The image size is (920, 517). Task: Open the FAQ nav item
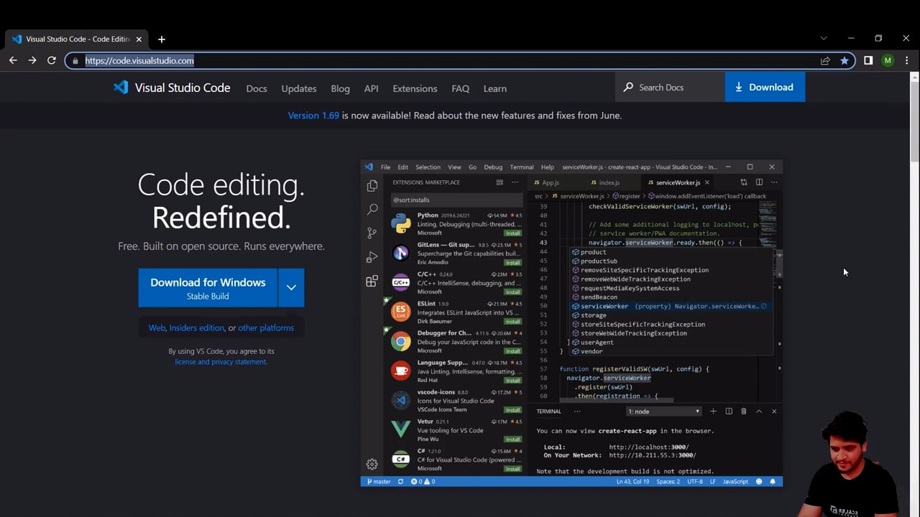point(461,88)
